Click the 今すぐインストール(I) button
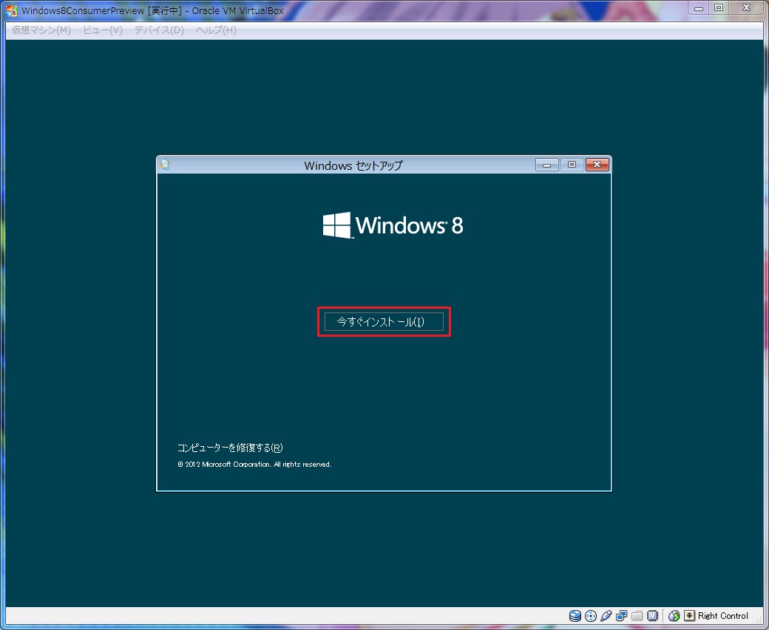This screenshot has width=769, height=630. tap(384, 322)
